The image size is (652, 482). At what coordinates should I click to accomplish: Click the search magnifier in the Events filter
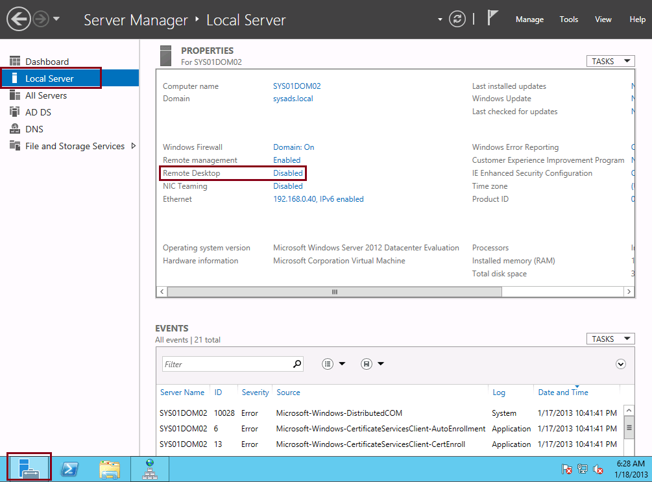point(297,364)
